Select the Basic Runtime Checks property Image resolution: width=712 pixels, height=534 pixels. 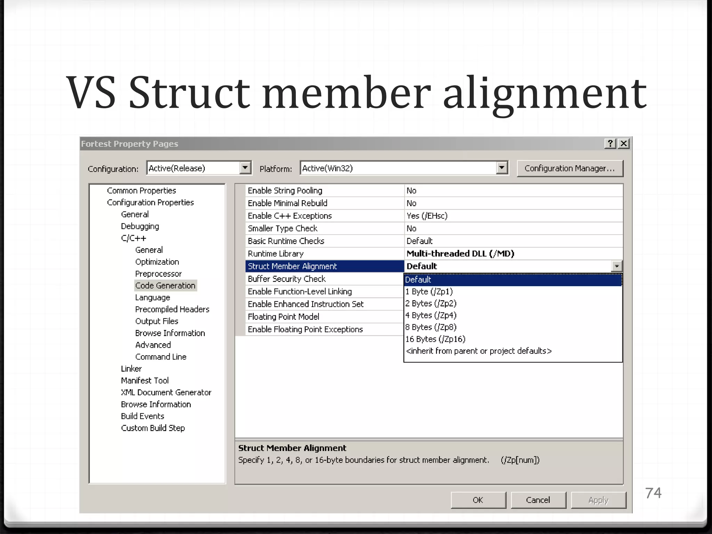(x=325, y=241)
